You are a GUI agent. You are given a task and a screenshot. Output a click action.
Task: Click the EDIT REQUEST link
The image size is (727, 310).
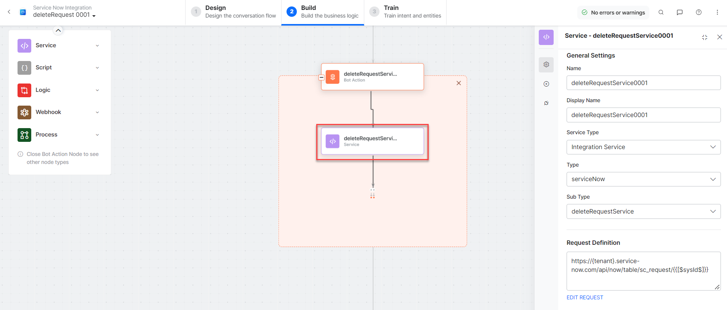click(584, 297)
